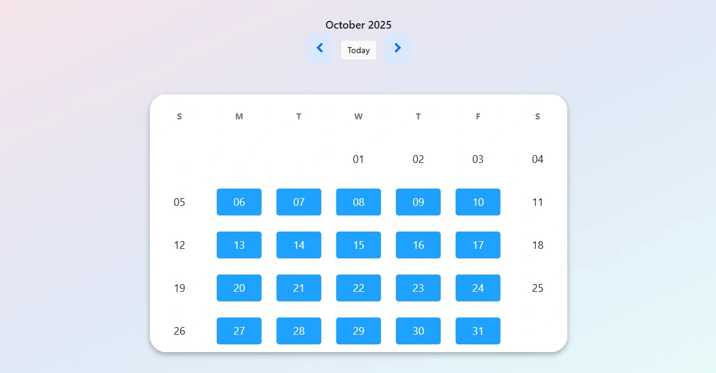Click the October 2025 month title
The height and width of the screenshot is (373, 716).
358,24
